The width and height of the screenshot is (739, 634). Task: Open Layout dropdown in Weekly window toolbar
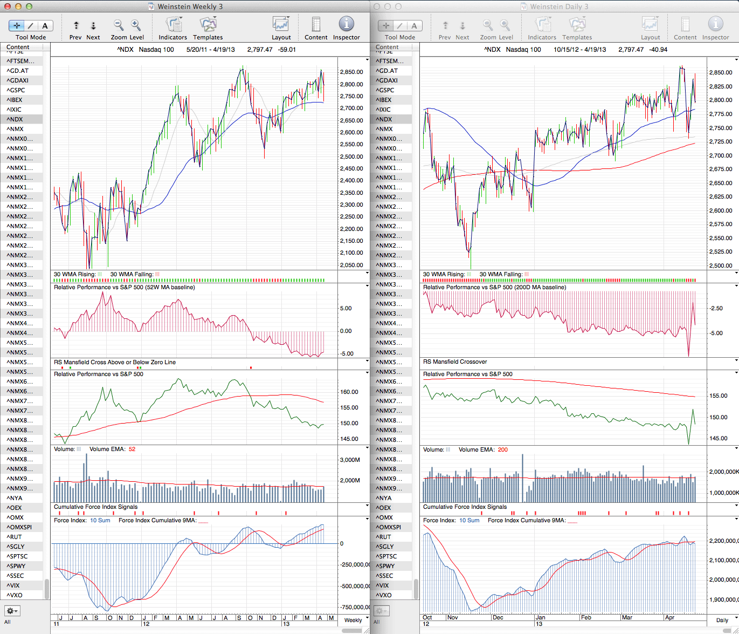coord(281,25)
